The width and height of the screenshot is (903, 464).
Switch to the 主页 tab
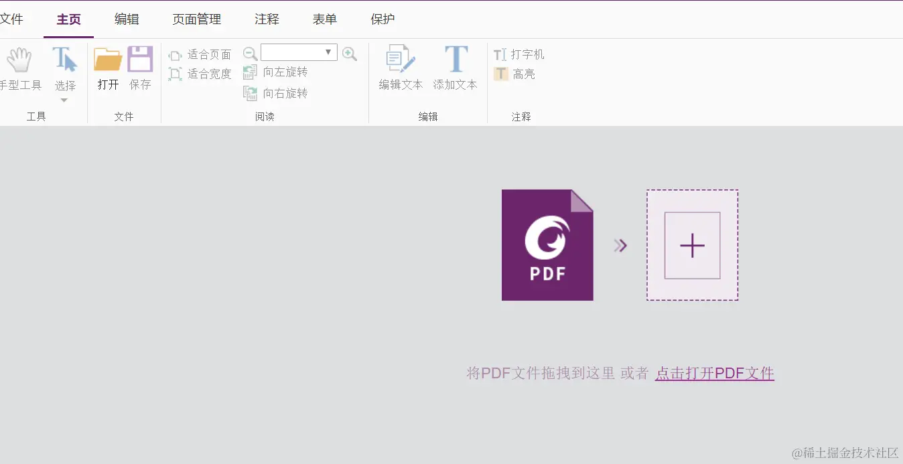tap(69, 19)
